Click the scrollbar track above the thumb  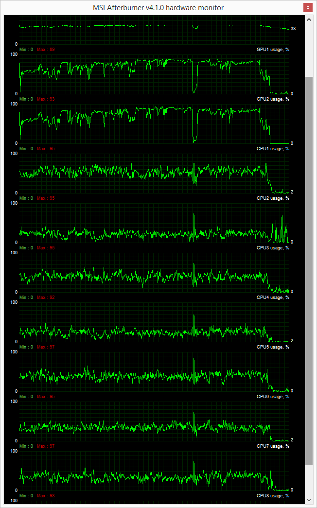[x=309, y=49]
